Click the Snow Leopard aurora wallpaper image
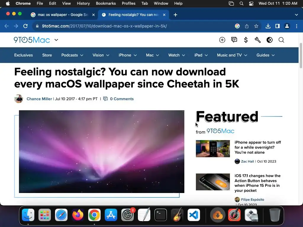The width and height of the screenshot is (303, 227). tap(102, 152)
